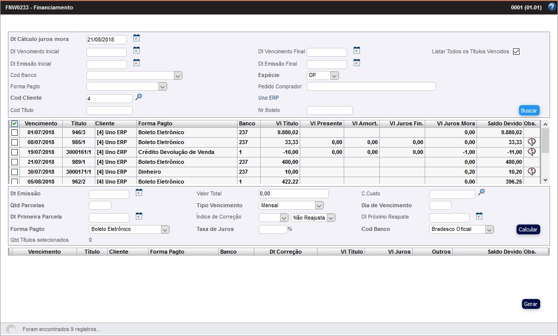
Task: Enable Listar Todos os Títulos Vencidos
Action: pos(516,51)
